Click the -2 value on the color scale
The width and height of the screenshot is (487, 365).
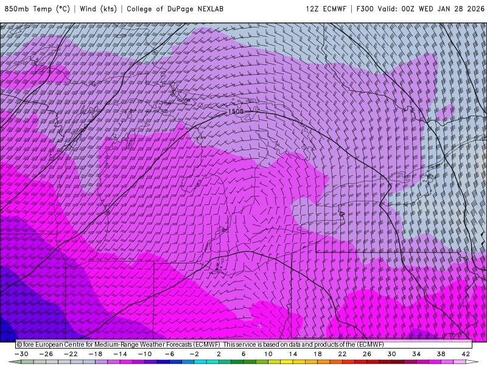tap(194, 354)
